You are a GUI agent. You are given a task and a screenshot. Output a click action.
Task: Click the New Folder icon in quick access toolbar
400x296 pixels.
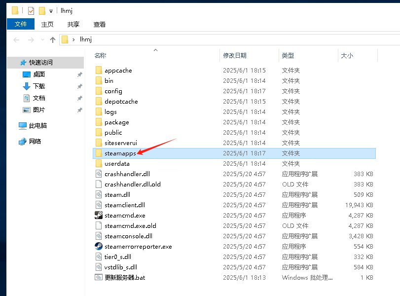click(42, 11)
